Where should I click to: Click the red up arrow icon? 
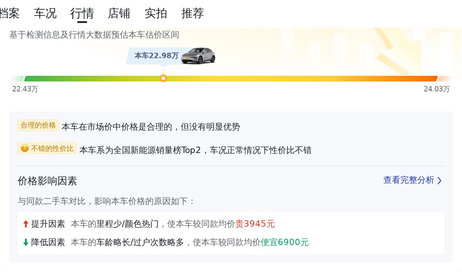[x=26, y=224]
